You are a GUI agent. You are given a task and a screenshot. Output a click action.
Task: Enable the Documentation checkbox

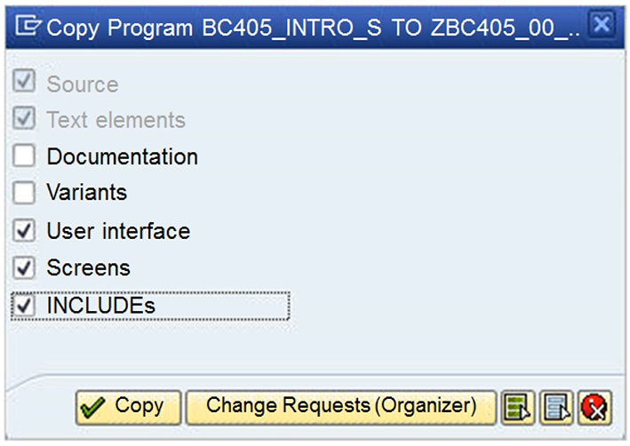25,156
